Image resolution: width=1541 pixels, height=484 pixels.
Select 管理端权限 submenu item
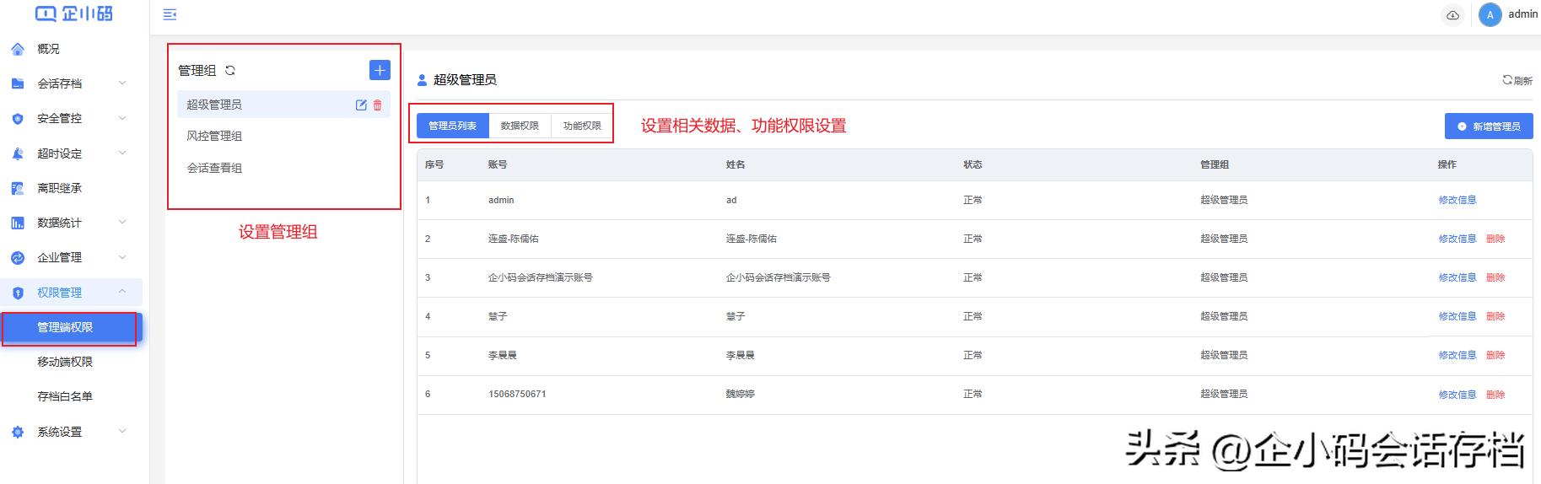[72, 327]
